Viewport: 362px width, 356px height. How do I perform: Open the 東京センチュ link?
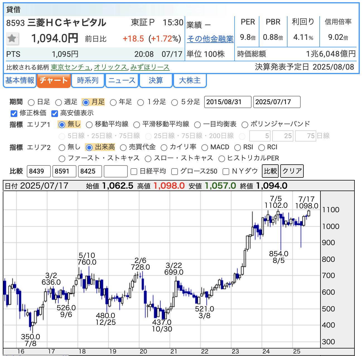point(71,67)
